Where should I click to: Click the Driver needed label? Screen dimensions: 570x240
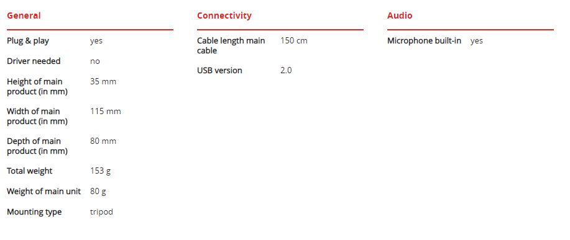click(x=34, y=61)
